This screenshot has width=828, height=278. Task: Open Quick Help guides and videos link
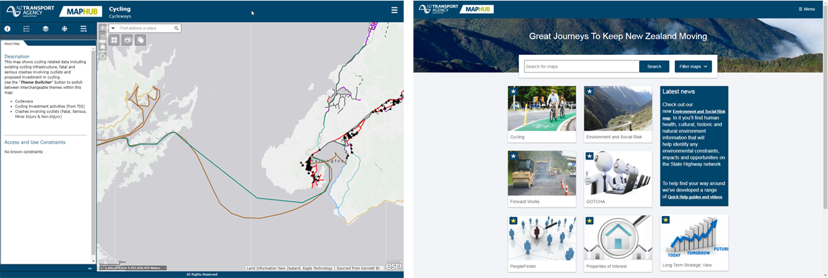[x=695, y=197]
